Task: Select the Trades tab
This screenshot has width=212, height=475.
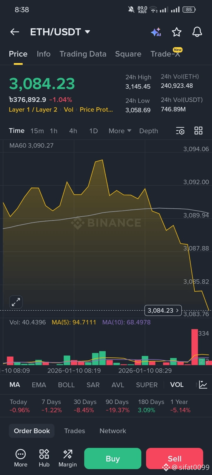Action: point(74,431)
